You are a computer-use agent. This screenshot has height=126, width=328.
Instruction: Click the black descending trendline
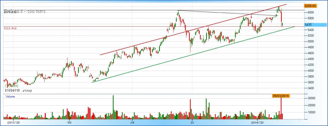[226, 13]
